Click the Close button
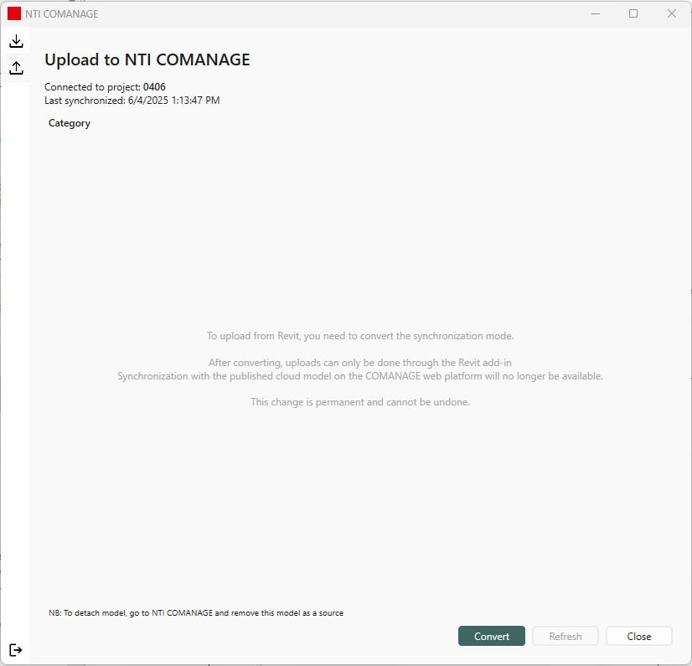This screenshot has height=666, width=692. (639, 636)
